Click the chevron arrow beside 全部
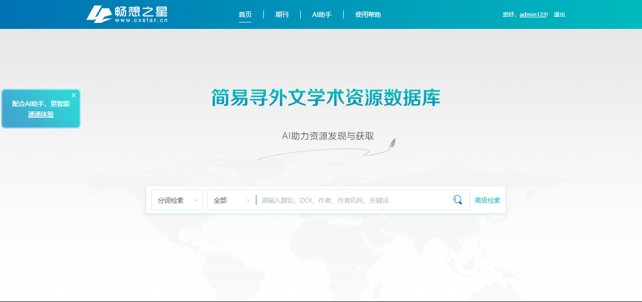This screenshot has height=302, width=642. click(248, 200)
